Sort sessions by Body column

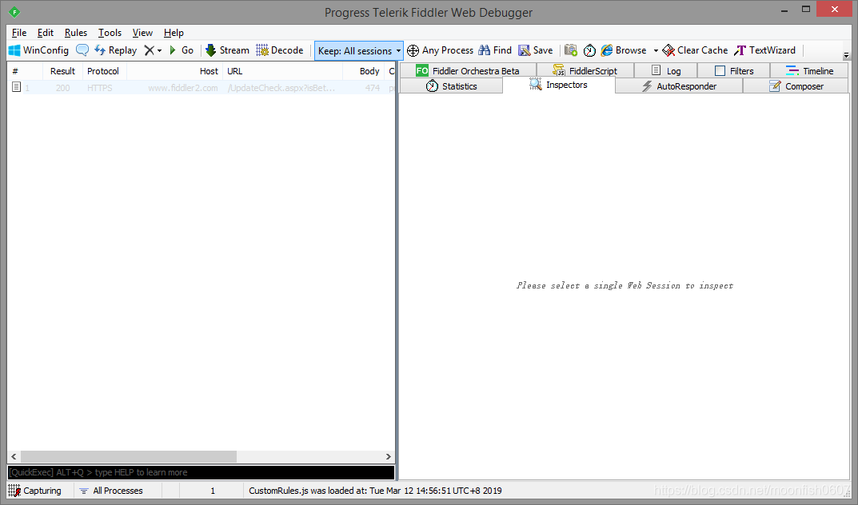364,71
